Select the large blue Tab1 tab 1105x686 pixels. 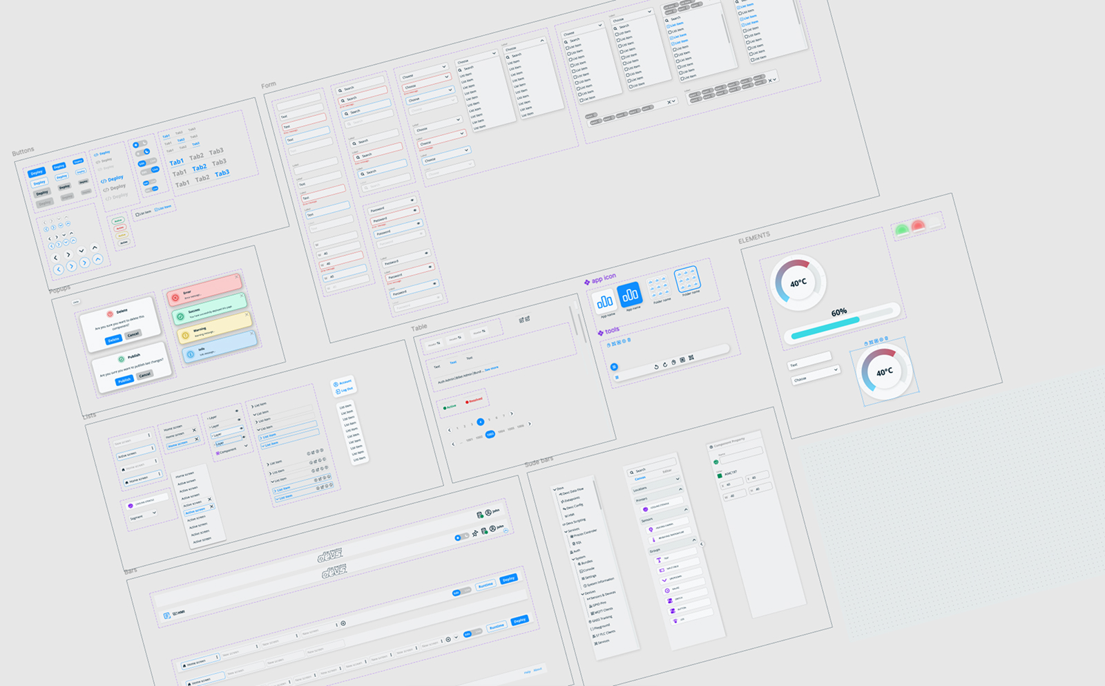click(177, 162)
